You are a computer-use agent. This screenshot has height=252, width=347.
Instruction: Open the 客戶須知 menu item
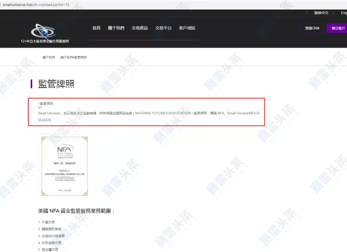coord(187,28)
